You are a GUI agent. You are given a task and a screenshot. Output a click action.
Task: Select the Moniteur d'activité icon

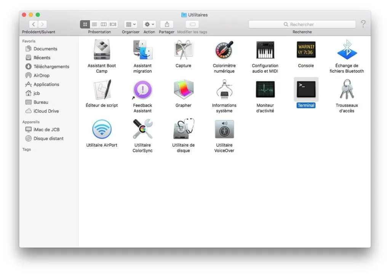pyautogui.click(x=265, y=89)
